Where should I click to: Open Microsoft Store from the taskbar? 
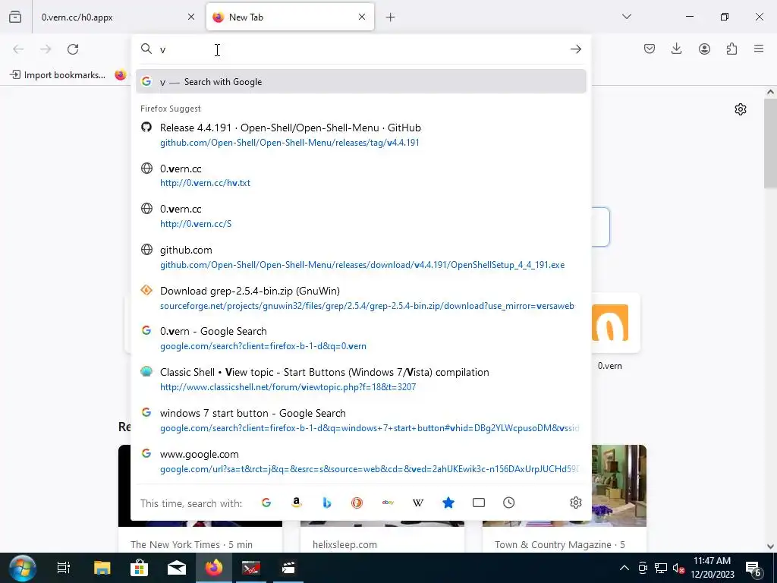(140, 568)
